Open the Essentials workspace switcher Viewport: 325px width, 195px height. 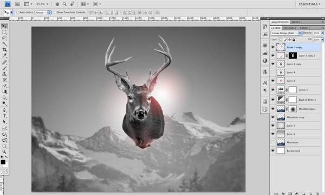tap(309, 4)
